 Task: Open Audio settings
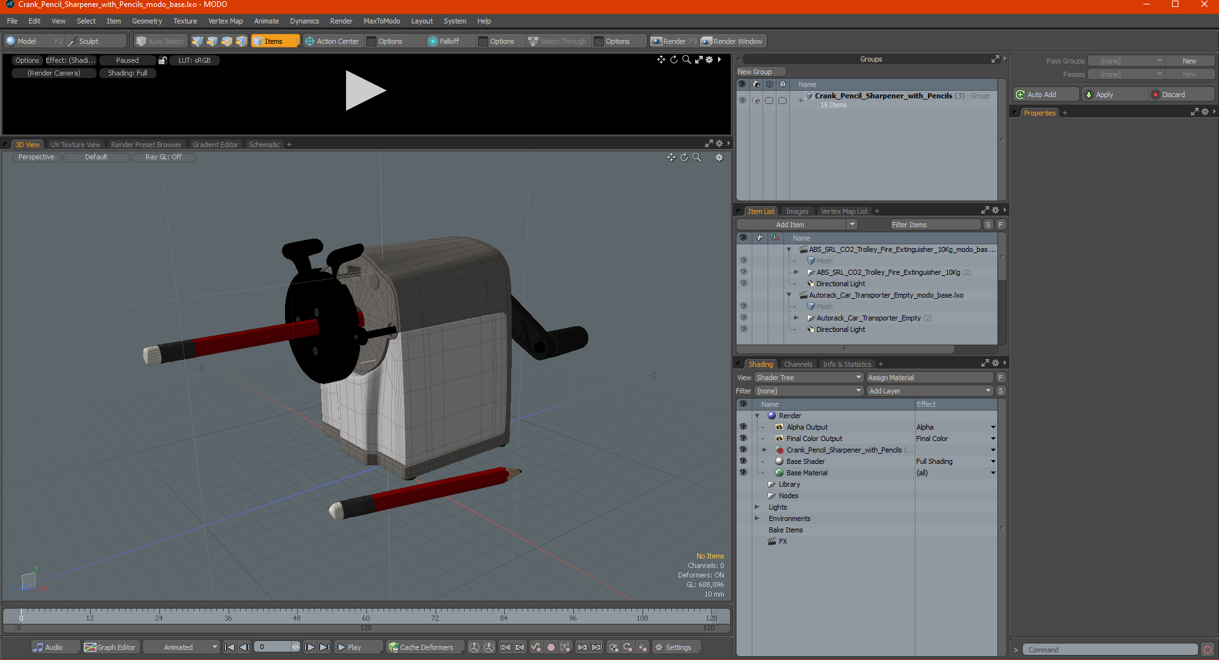point(55,647)
